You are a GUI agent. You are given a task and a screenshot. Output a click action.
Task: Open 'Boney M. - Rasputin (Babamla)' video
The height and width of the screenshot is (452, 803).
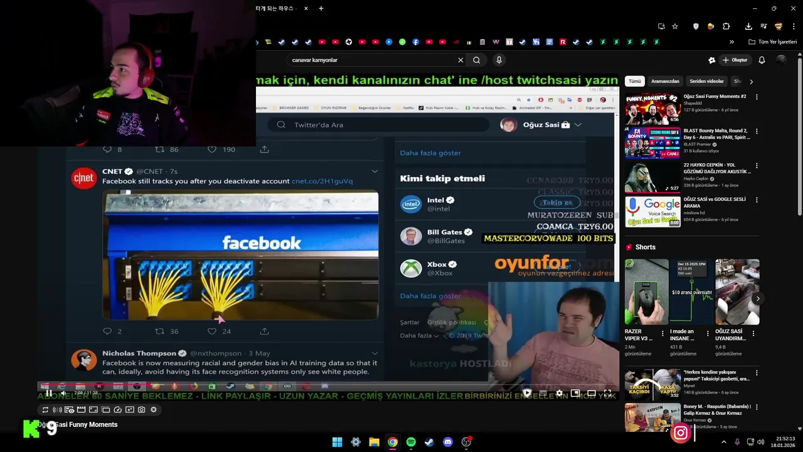652,417
